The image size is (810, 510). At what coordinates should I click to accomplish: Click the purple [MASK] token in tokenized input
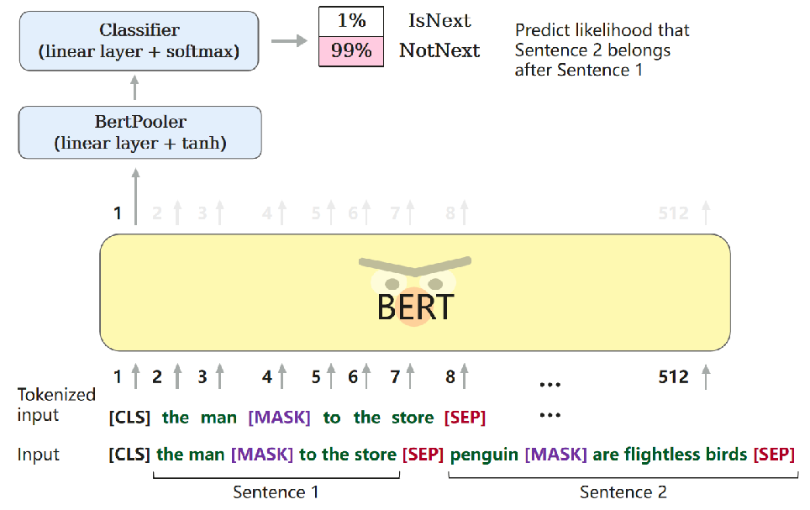pyautogui.click(x=280, y=417)
